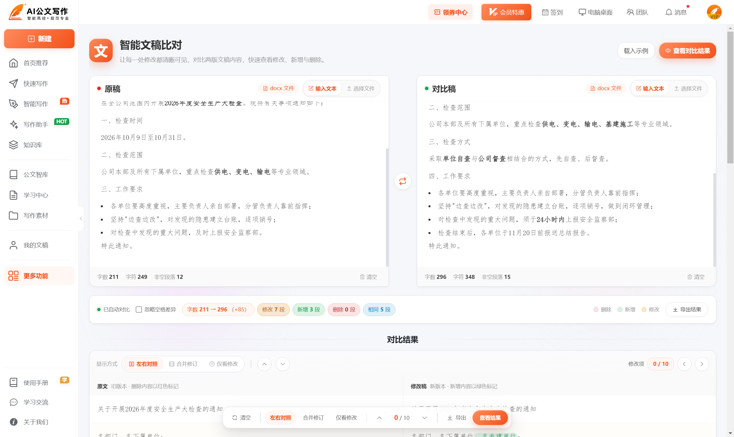Open 消息 notifications bell
734x437 pixels.
pos(676,12)
